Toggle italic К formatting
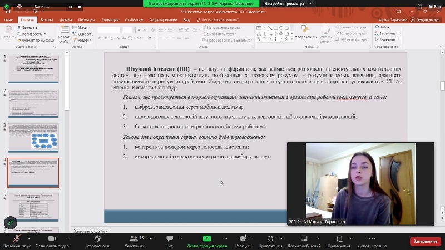This screenshot has width=445, height=250. pyautogui.click(x=106, y=38)
